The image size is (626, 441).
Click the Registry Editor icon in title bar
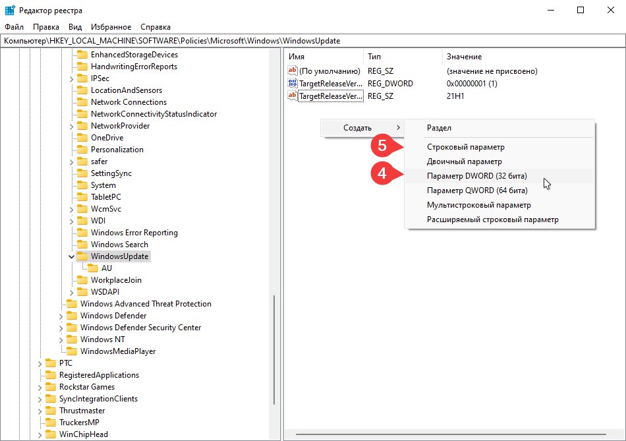[10, 10]
